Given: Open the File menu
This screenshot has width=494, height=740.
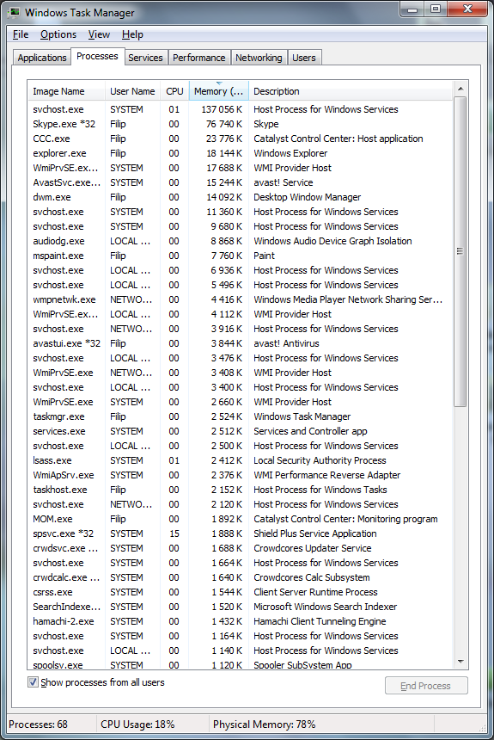Looking at the screenshot, I should point(21,34).
